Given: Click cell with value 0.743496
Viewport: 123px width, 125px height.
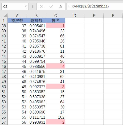Looking at the screenshot, I should (36, 31).
